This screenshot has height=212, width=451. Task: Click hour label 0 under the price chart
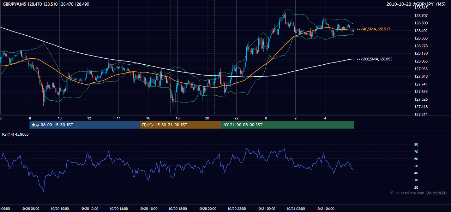click(266, 118)
